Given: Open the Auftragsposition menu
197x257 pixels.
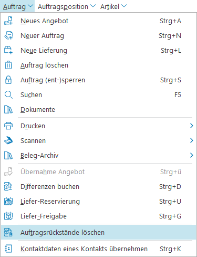Looking at the screenshot, I should coord(67,6).
